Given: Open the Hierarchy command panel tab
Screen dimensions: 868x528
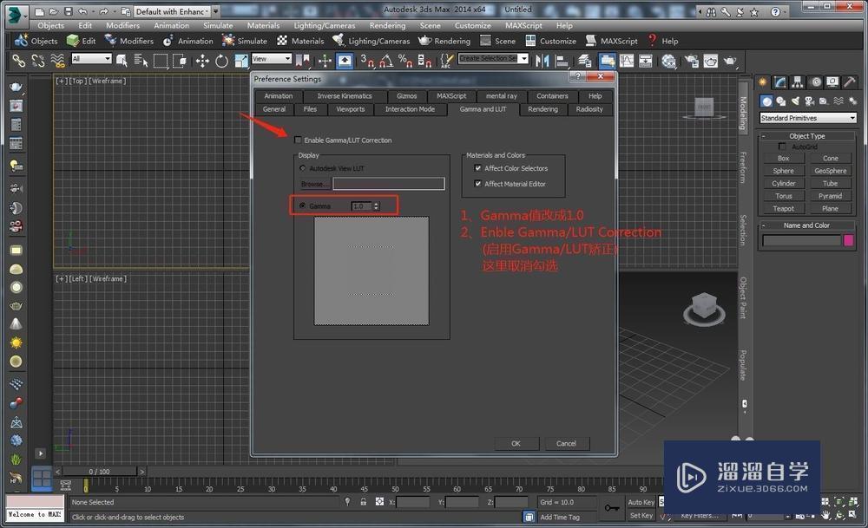Looking at the screenshot, I should [799, 82].
